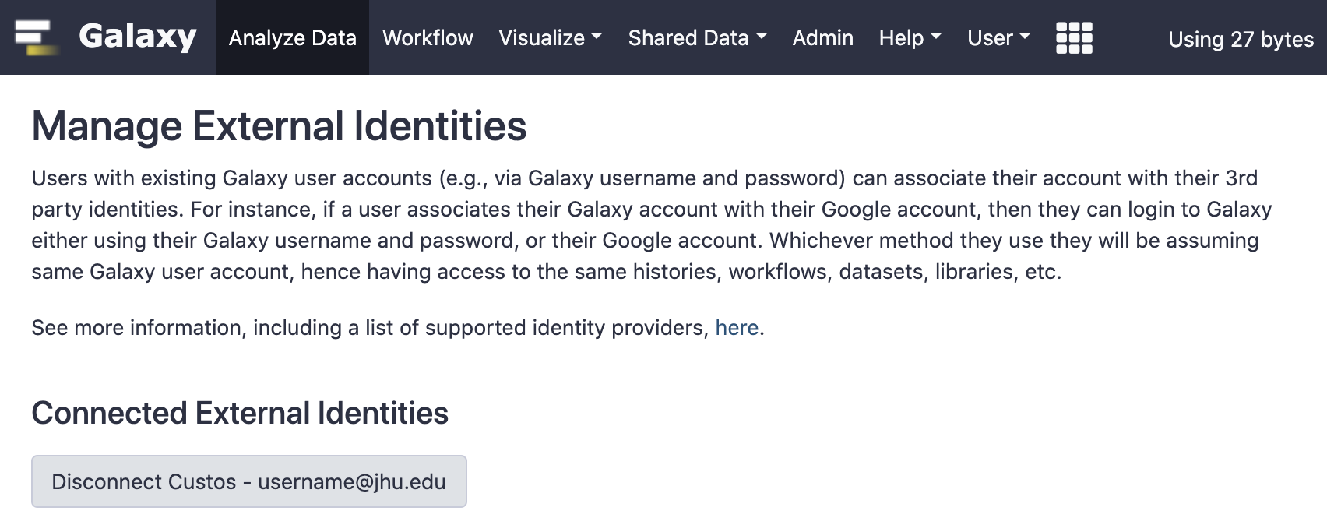
Task: Click the Connected External Identities heading
Action: point(240,413)
